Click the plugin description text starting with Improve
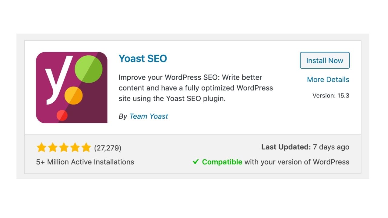The image size is (388, 218). [x=196, y=88]
